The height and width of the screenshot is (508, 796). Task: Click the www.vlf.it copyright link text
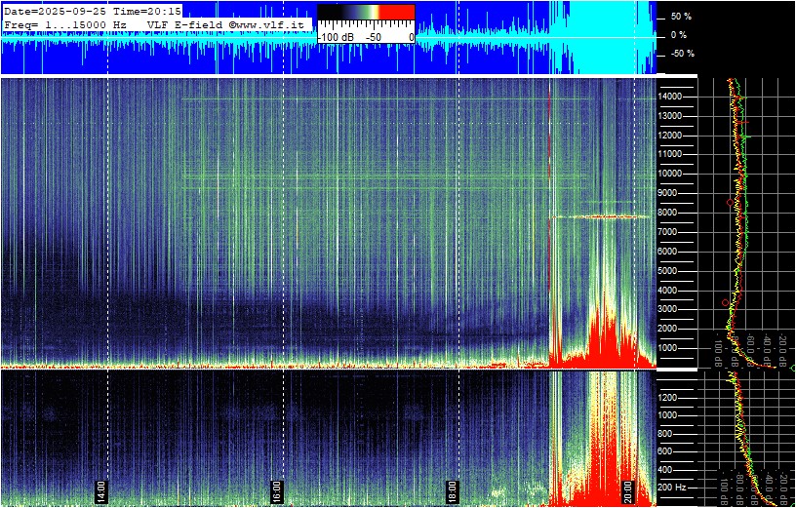tap(270, 24)
